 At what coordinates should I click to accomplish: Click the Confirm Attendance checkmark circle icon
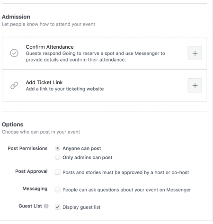[14, 53]
